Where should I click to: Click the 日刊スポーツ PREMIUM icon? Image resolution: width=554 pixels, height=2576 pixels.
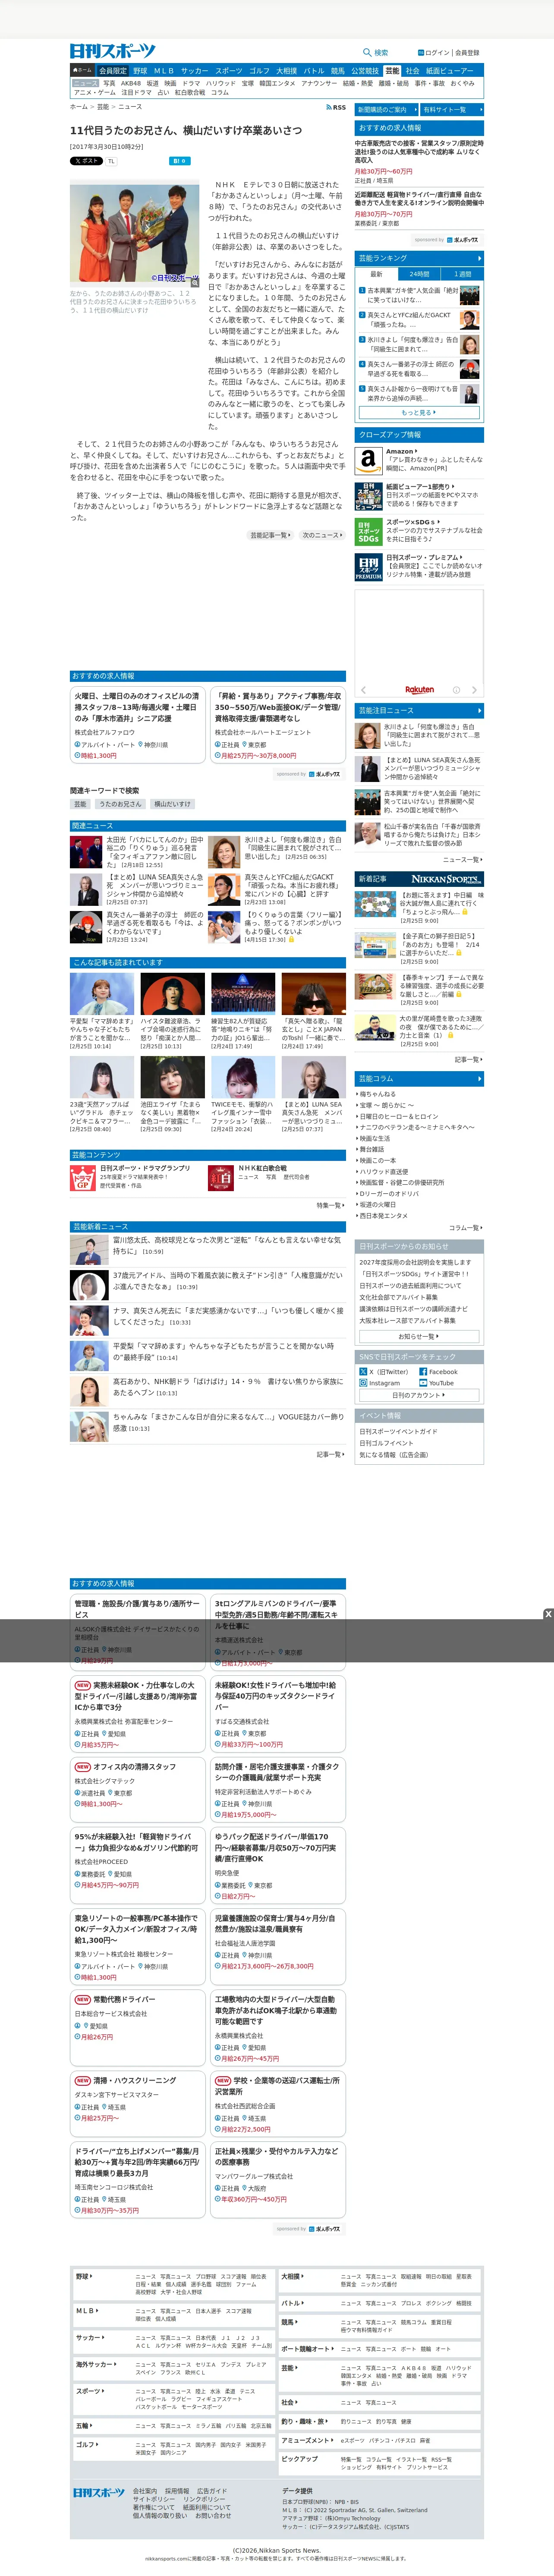[x=368, y=568]
